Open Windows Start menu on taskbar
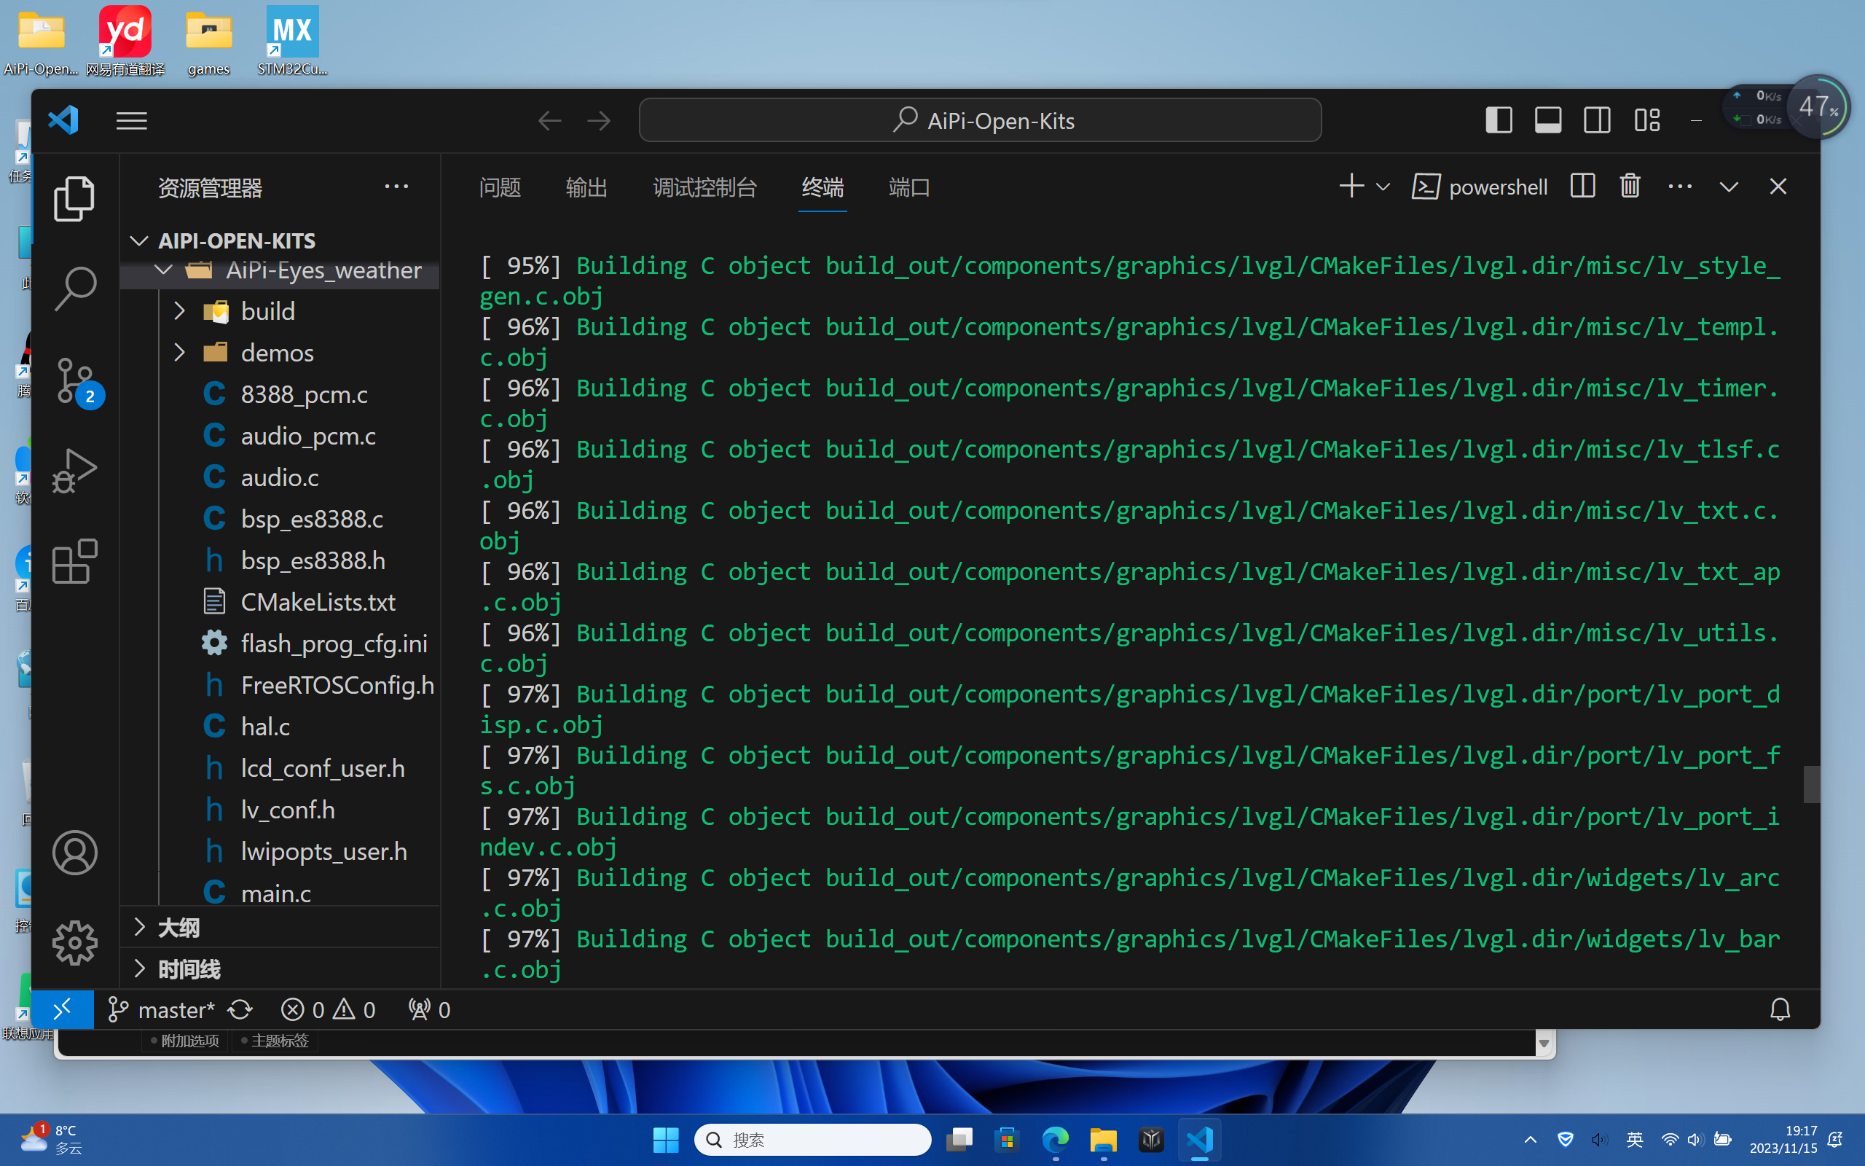The width and height of the screenshot is (1865, 1166). (666, 1139)
